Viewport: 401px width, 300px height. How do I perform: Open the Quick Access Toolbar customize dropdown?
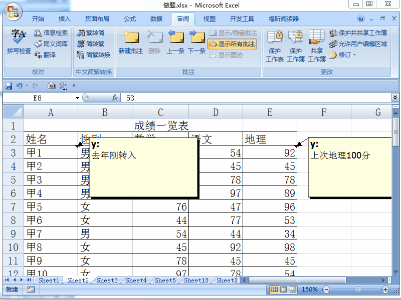pyautogui.click(x=73, y=85)
